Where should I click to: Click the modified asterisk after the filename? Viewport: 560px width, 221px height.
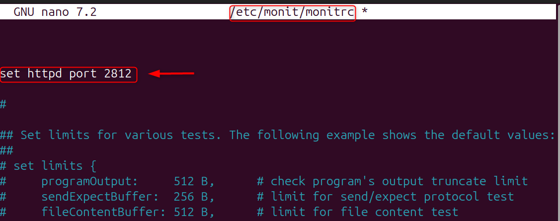(x=364, y=13)
